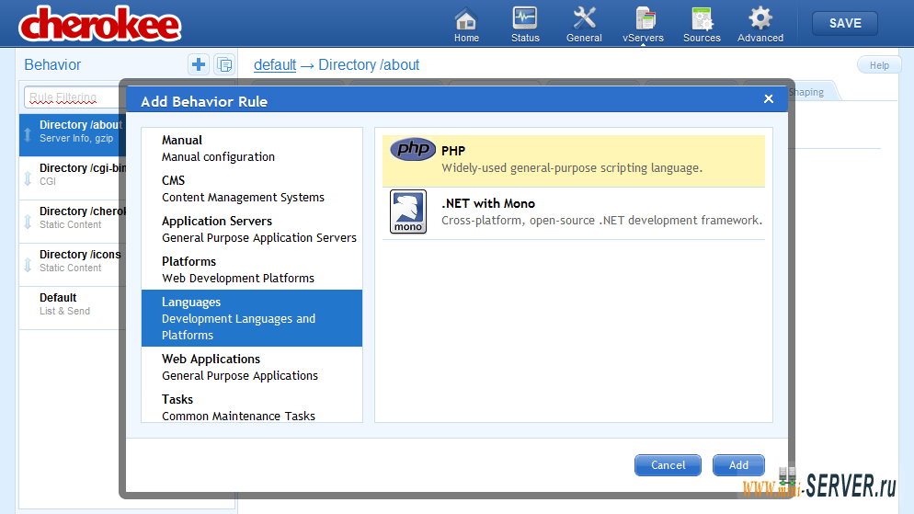Click the reorder arrow for Directory /about
Image resolution: width=914 pixels, height=514 pixels.
point(28,135)
